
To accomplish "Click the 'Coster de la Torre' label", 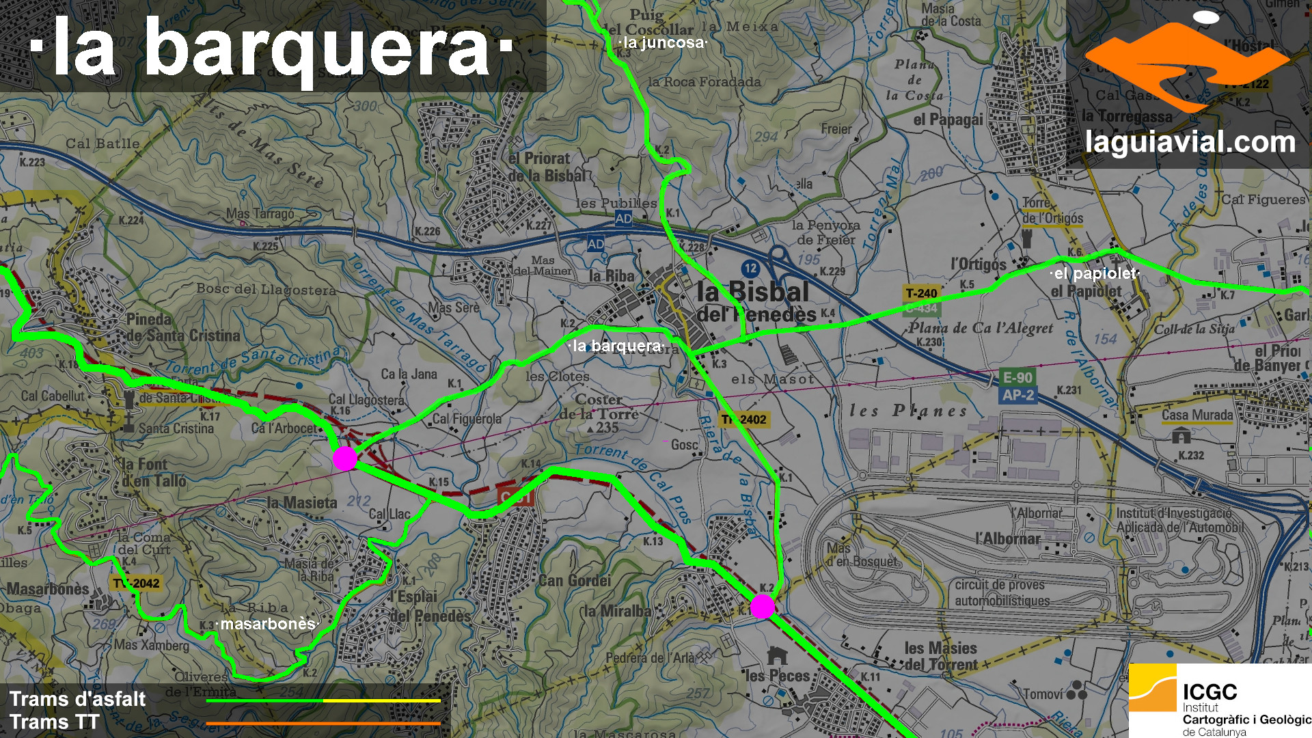I will click(599, 407).
